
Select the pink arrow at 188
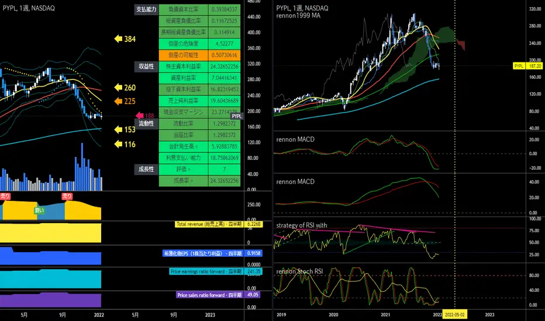pyautogui.click(x=140, y=116)
